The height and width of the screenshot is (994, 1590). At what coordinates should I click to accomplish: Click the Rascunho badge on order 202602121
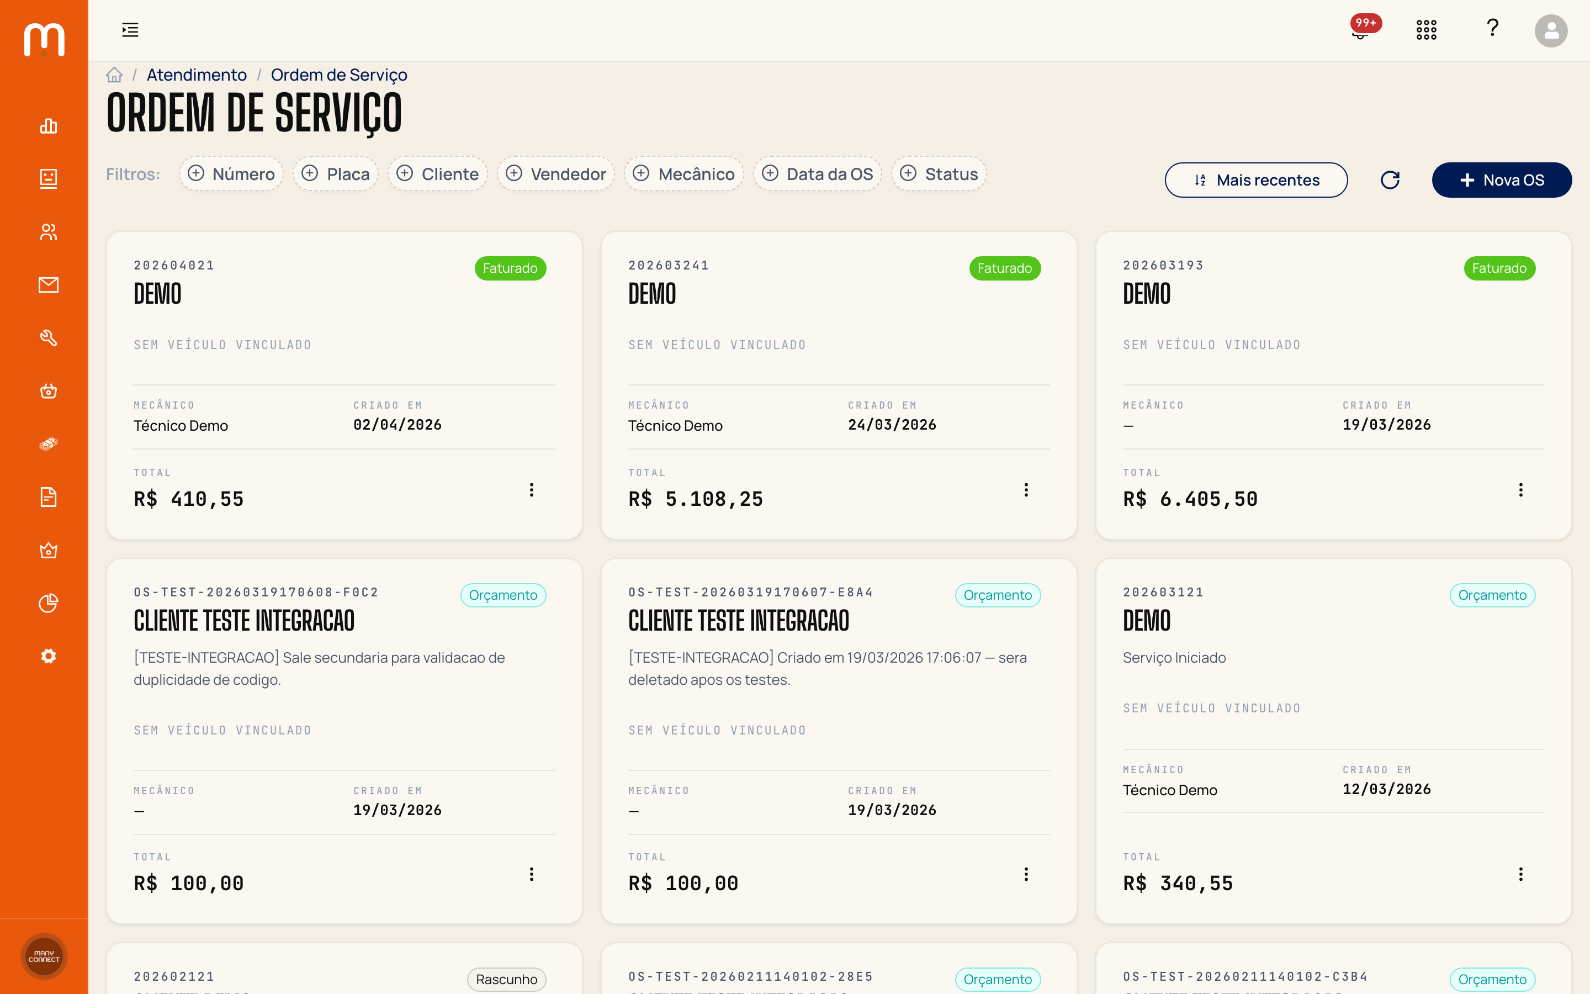[x=507, y=979]
